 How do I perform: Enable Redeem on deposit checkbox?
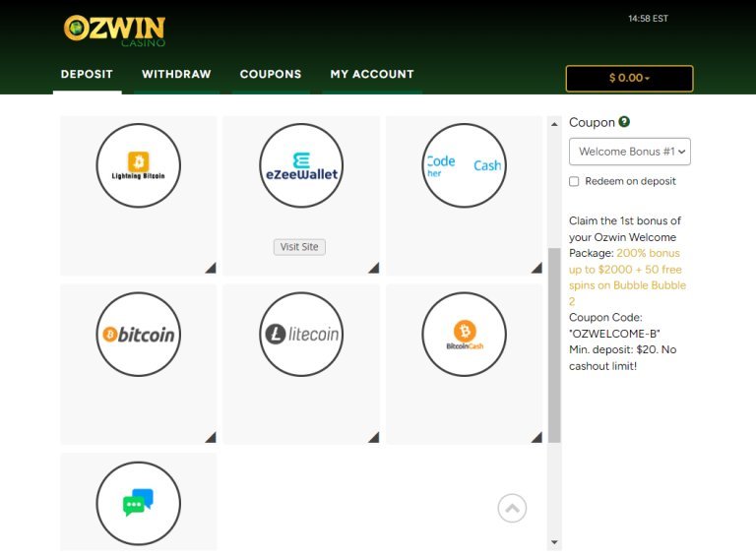coord(574,181)
